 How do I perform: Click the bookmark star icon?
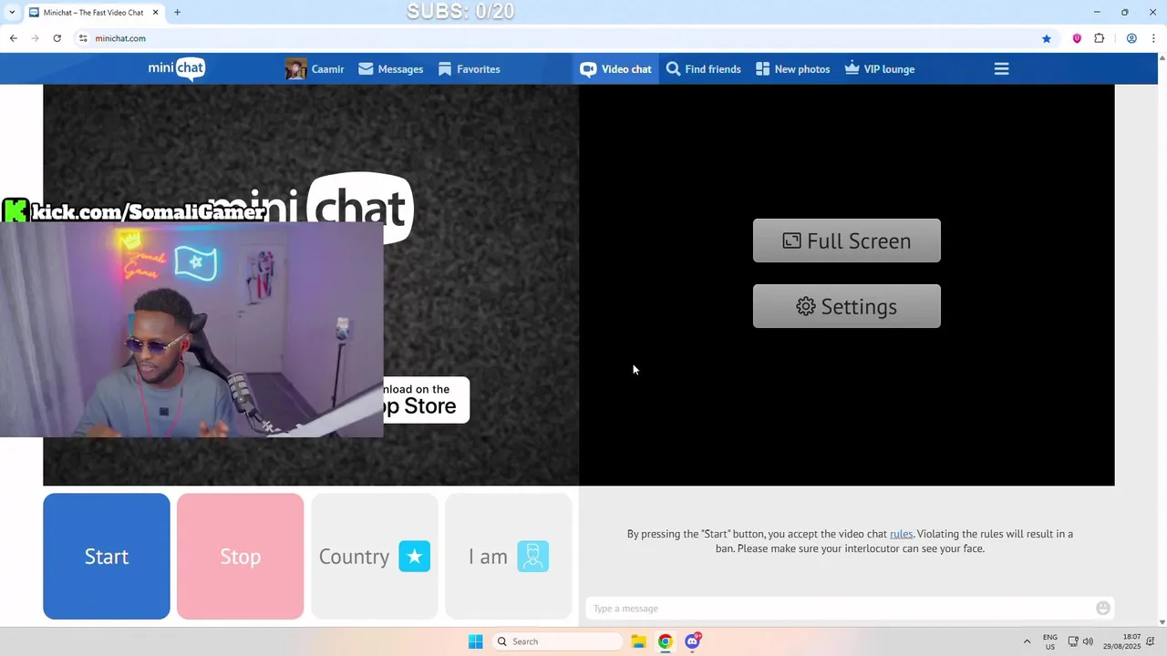[x=1047, y=38]
